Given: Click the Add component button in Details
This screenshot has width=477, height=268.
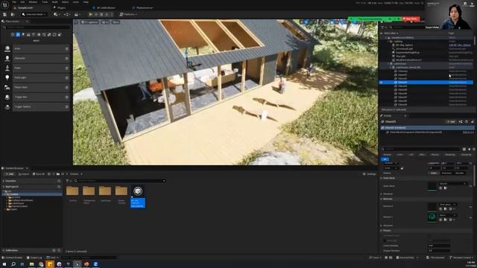Looking at the screenshot, I should 452,122.
